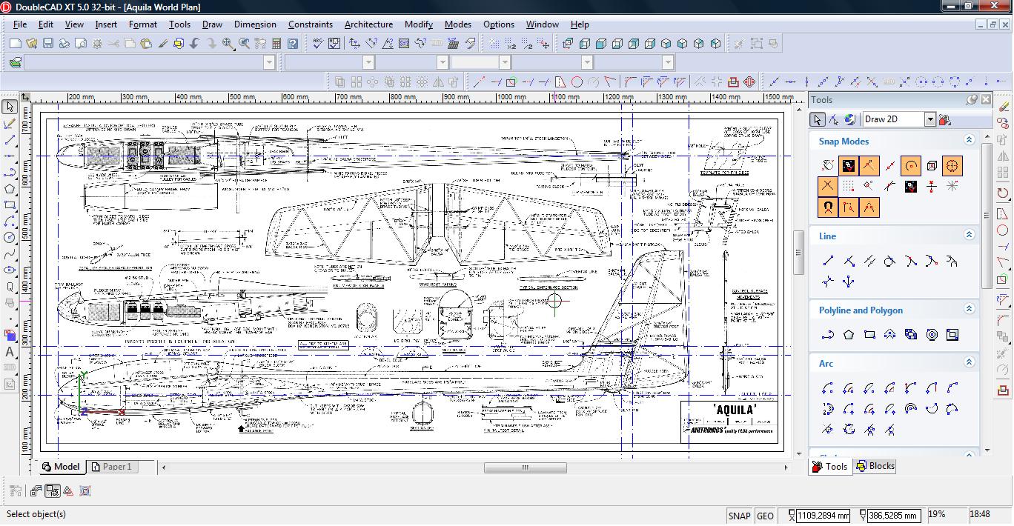Open the calculator icon in main toolbar
The image size is (1014, 526).
(x=276, y=44)
